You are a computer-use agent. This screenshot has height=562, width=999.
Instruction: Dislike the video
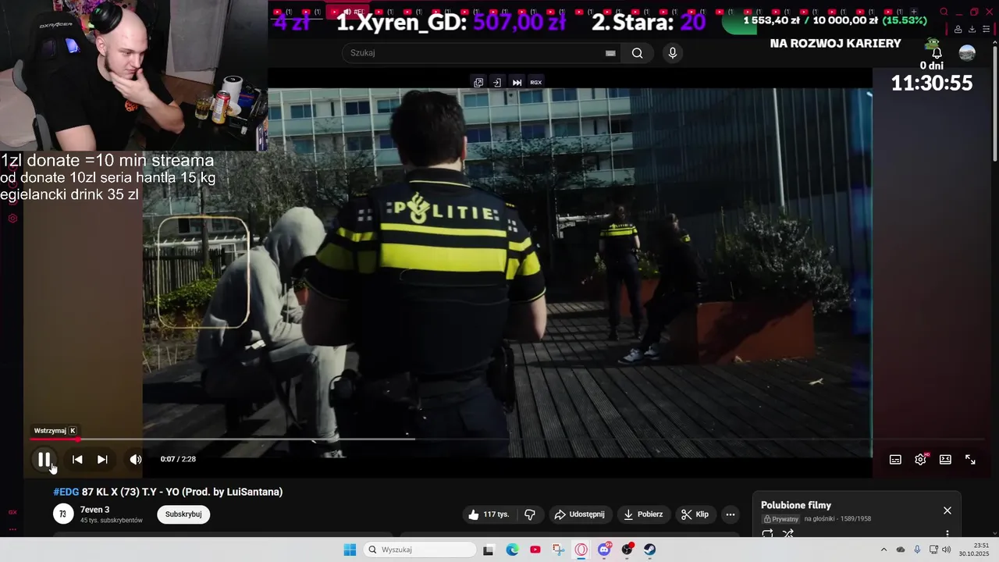tap(530, 514)
